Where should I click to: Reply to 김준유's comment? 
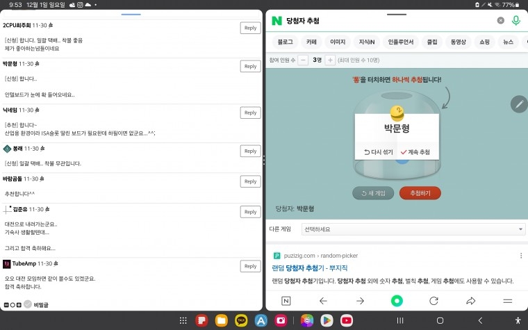[250, 212]
